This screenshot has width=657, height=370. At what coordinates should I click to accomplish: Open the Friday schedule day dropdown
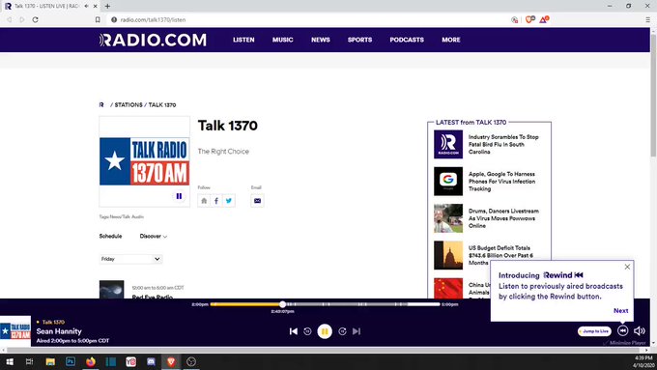click(130, 259)
